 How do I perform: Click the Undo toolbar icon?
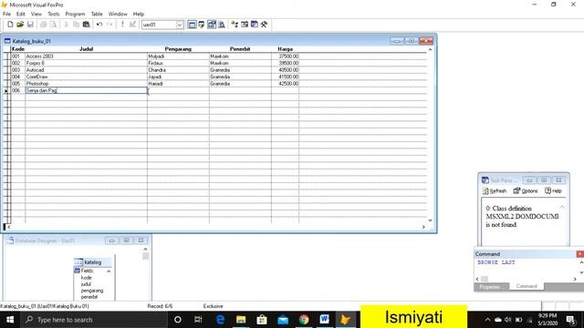(x=99, y=25)
